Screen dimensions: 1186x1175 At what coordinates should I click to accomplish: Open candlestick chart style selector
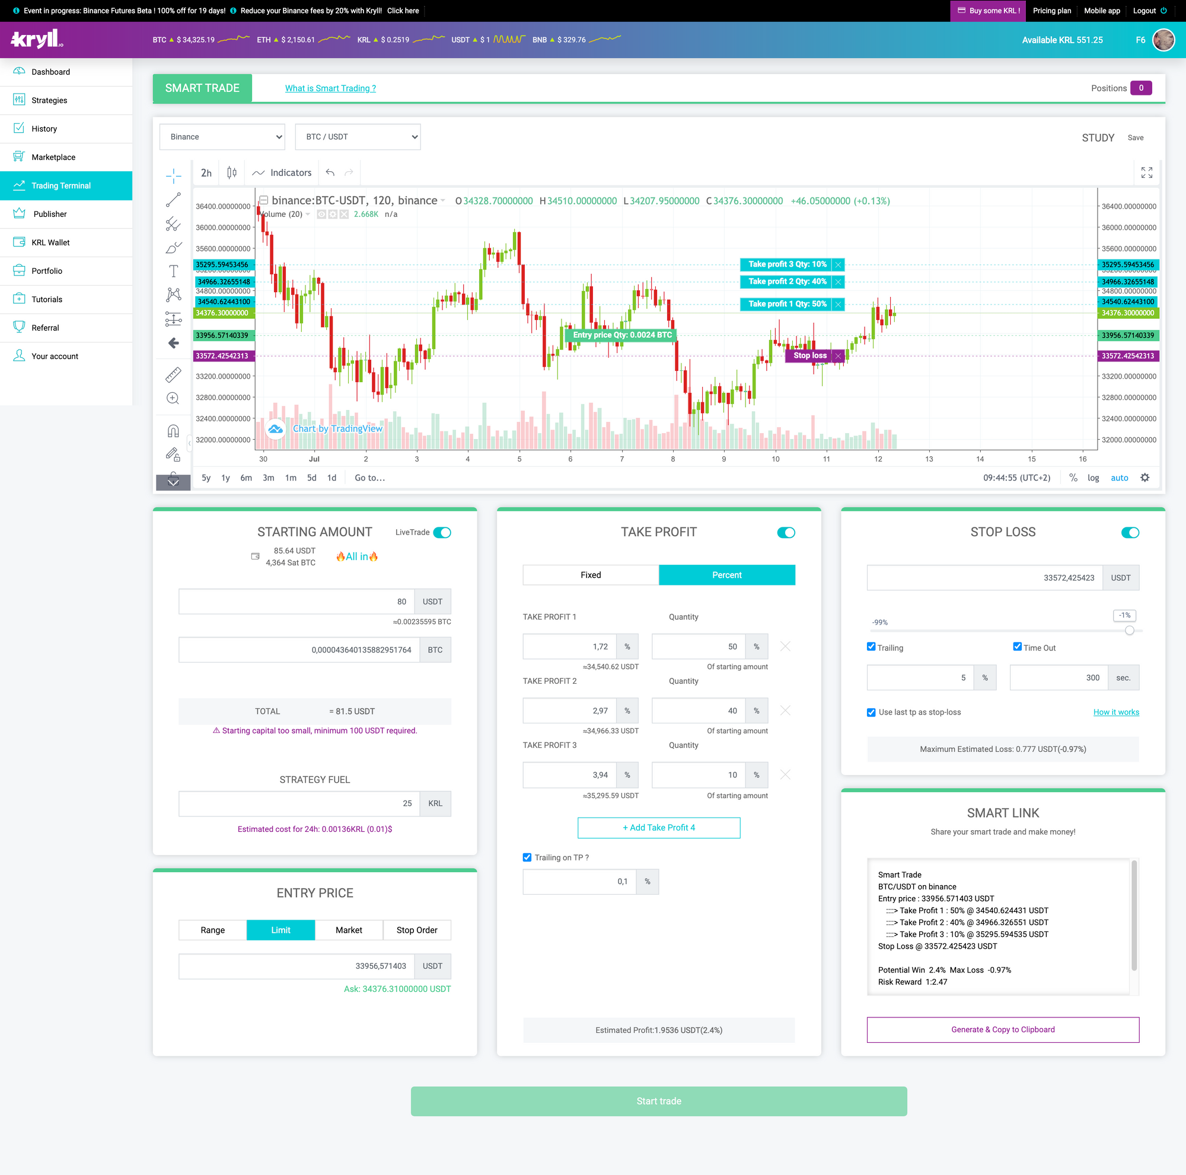(231, 173)
